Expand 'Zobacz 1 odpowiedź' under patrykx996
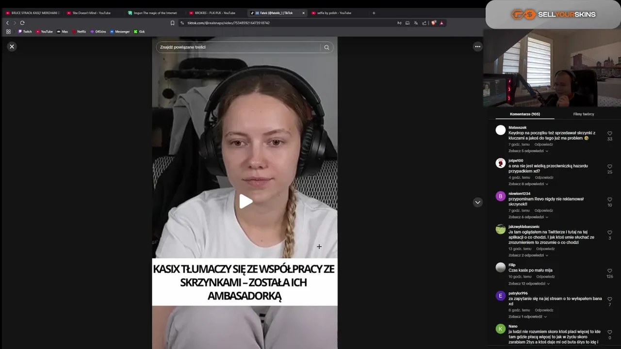 coord(528,317)
